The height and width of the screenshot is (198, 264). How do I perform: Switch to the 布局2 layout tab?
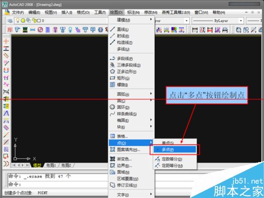(66, 165)
